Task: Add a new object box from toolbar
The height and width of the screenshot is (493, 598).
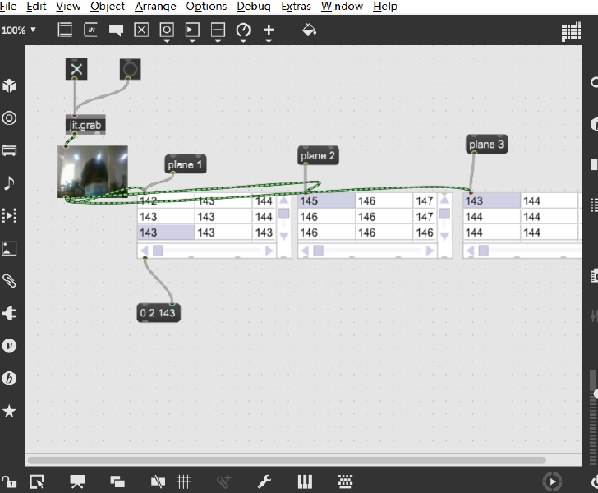Action: [x=65, y=30]
